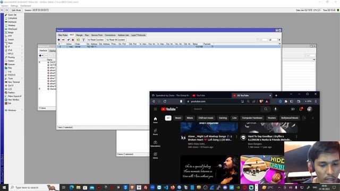Open the filter funnel in Firewall toolbar
Image resolution: width=340 pixels, height=191 pixels.
click(83, 40)
